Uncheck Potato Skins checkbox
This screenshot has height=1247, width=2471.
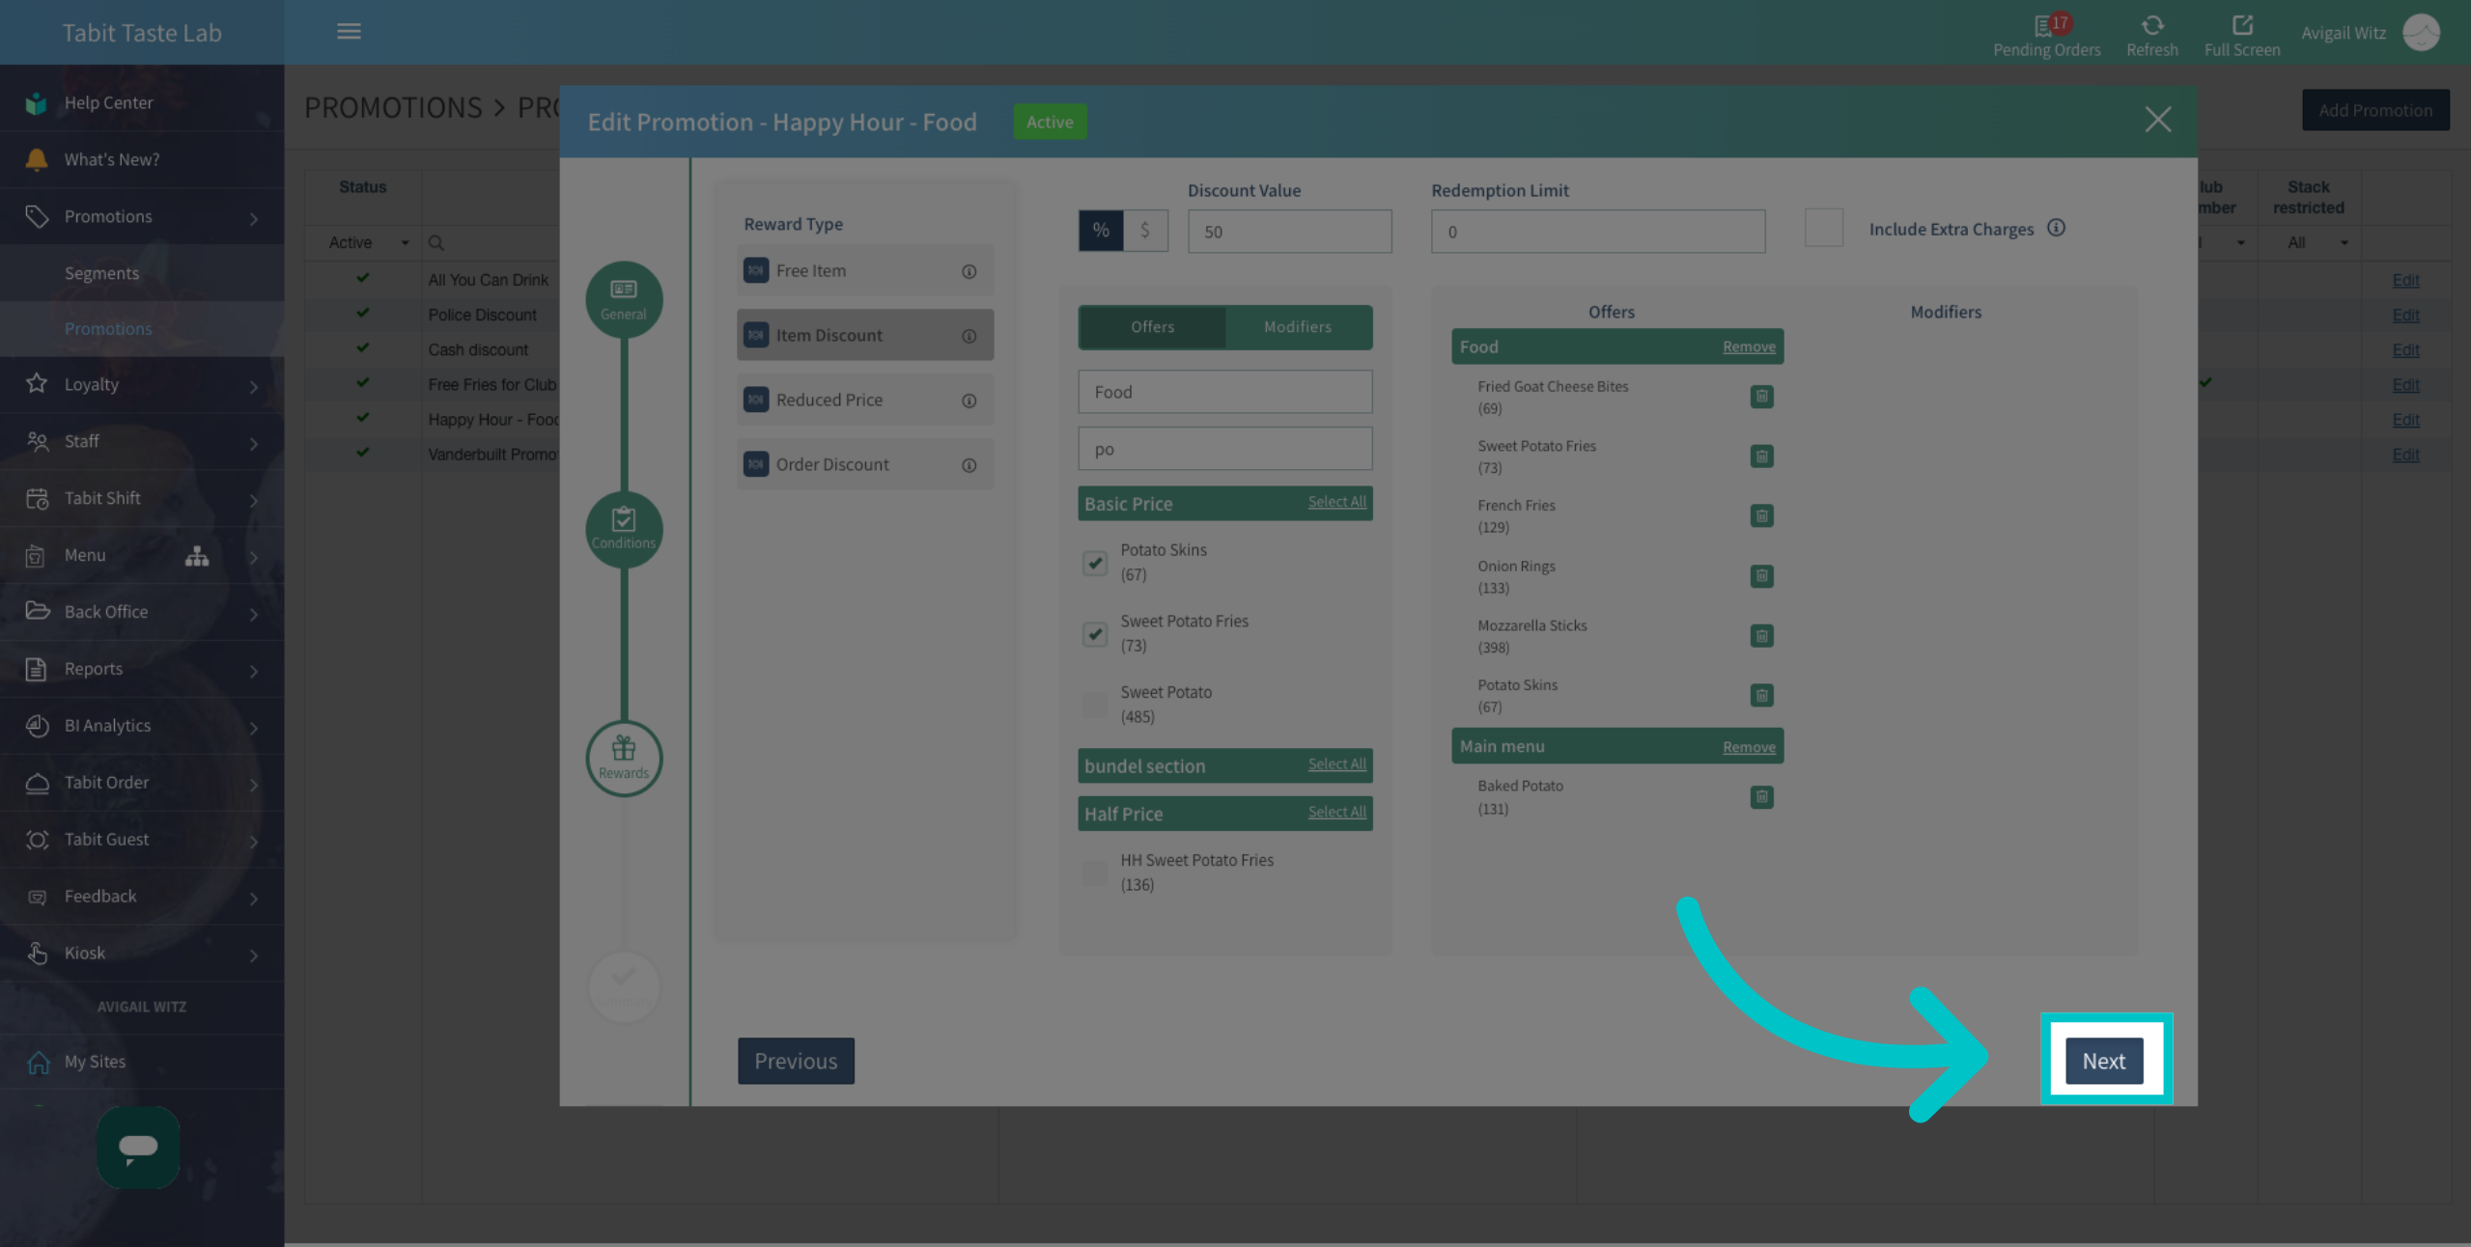coord(1094,563)
